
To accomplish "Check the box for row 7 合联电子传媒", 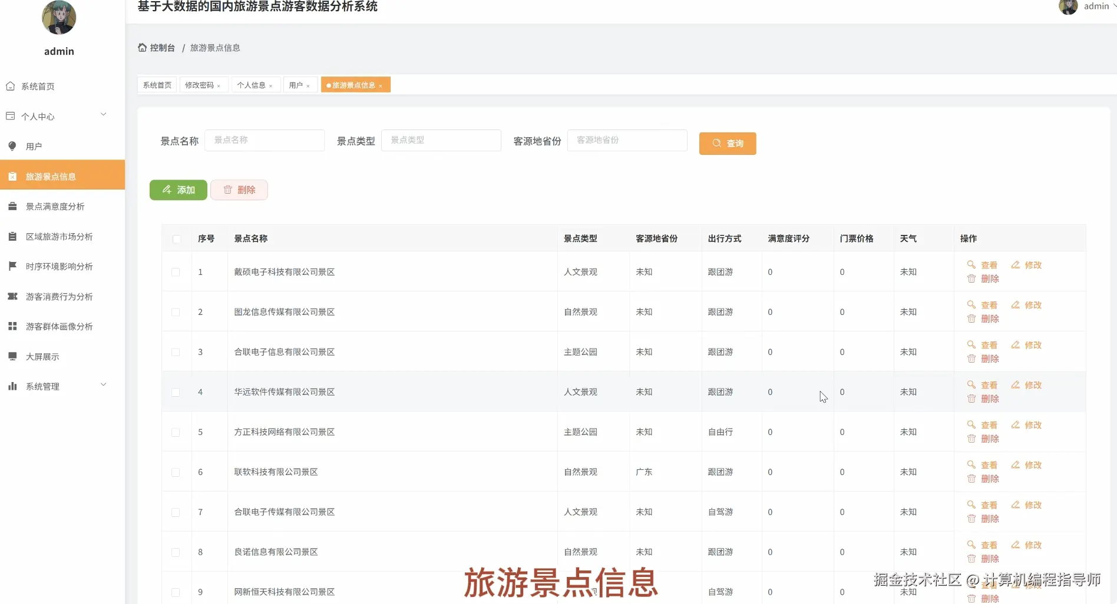I will [x=176, y=512].
